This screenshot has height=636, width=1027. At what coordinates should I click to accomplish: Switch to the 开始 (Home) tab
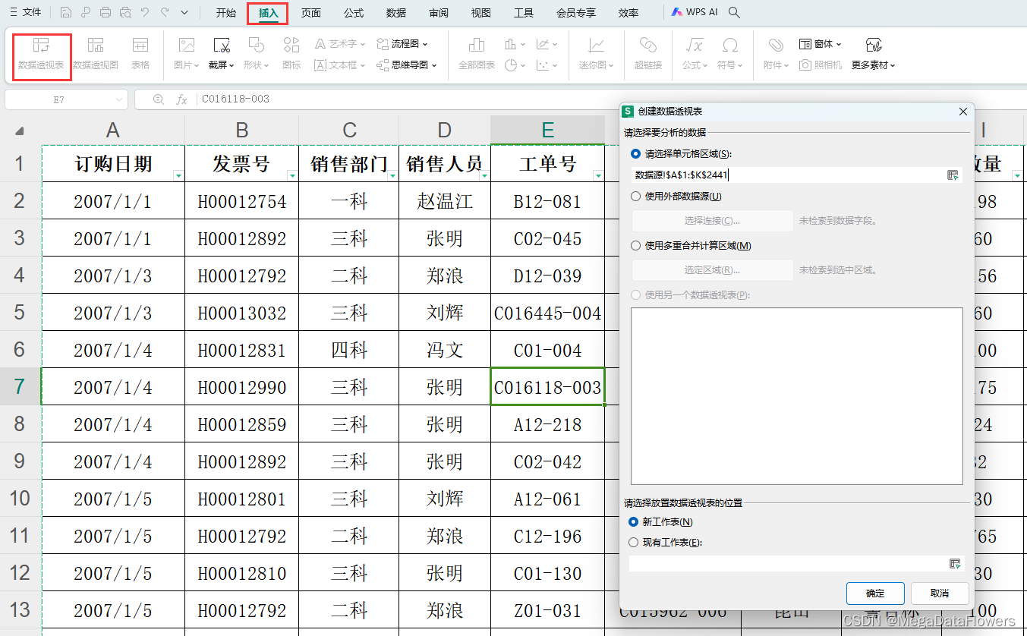225,13
